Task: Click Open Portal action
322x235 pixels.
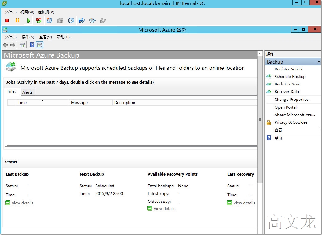Action: coord(286,107)
